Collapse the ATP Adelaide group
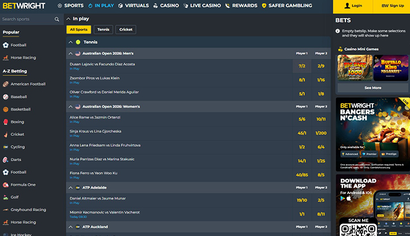The height and width of the screenshot is (236, 410). [x=70, y=187]
